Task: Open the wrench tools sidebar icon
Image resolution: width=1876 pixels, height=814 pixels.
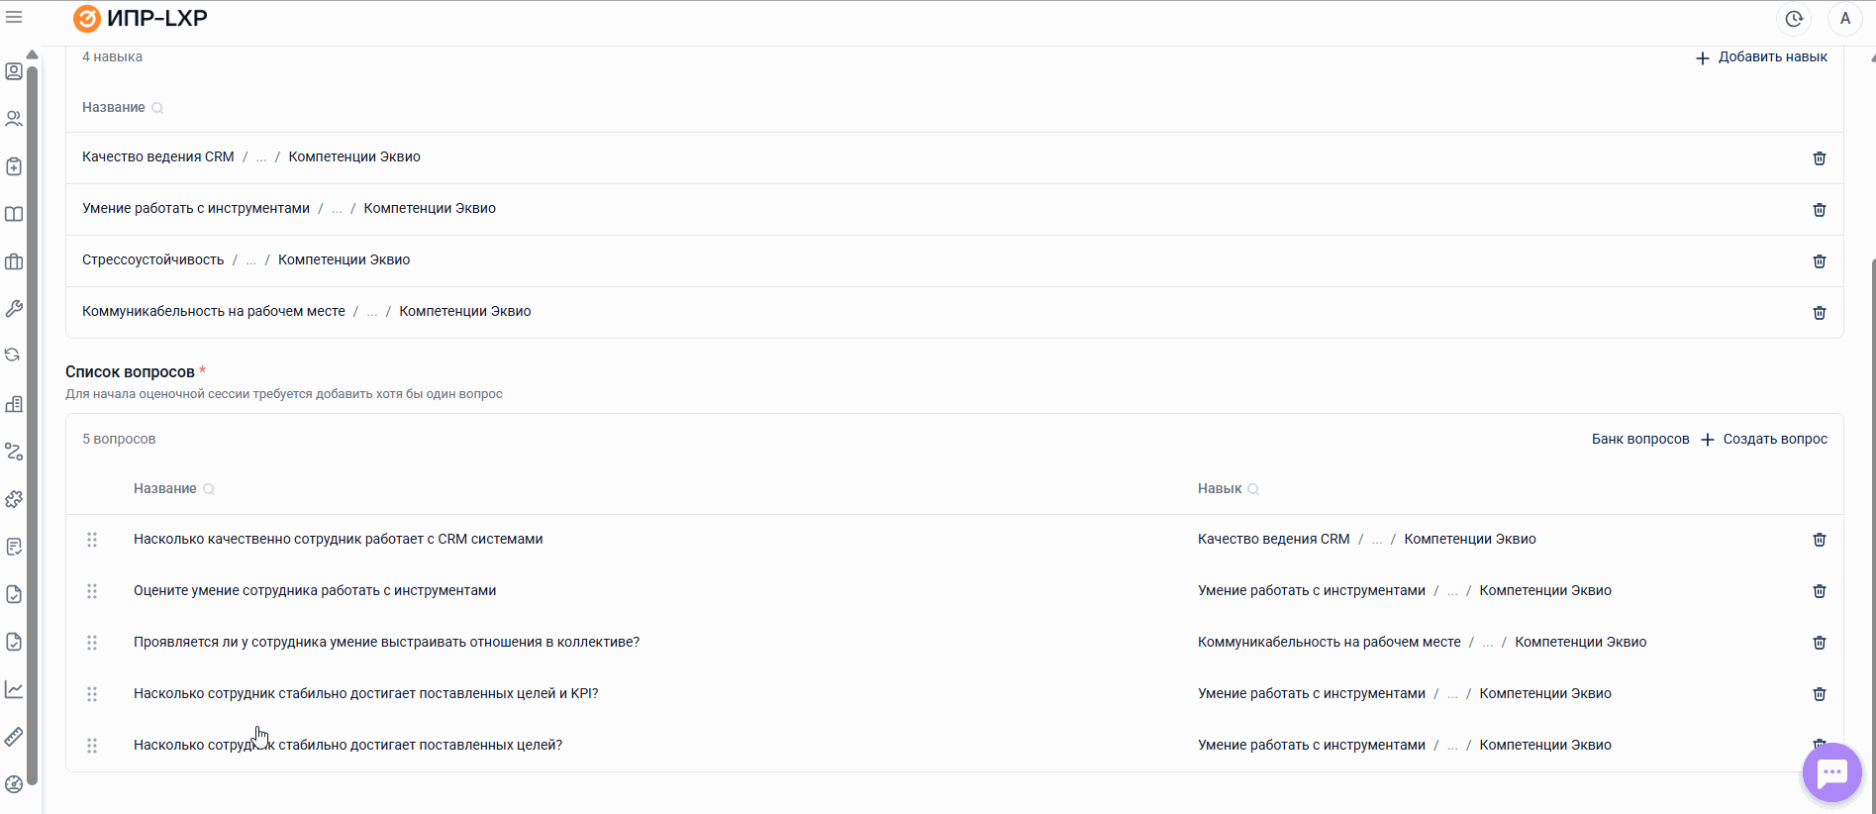Action: (x=14, y=309)
